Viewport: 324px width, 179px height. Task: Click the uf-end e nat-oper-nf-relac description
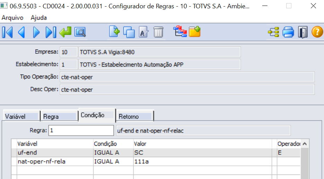(203, 130)
